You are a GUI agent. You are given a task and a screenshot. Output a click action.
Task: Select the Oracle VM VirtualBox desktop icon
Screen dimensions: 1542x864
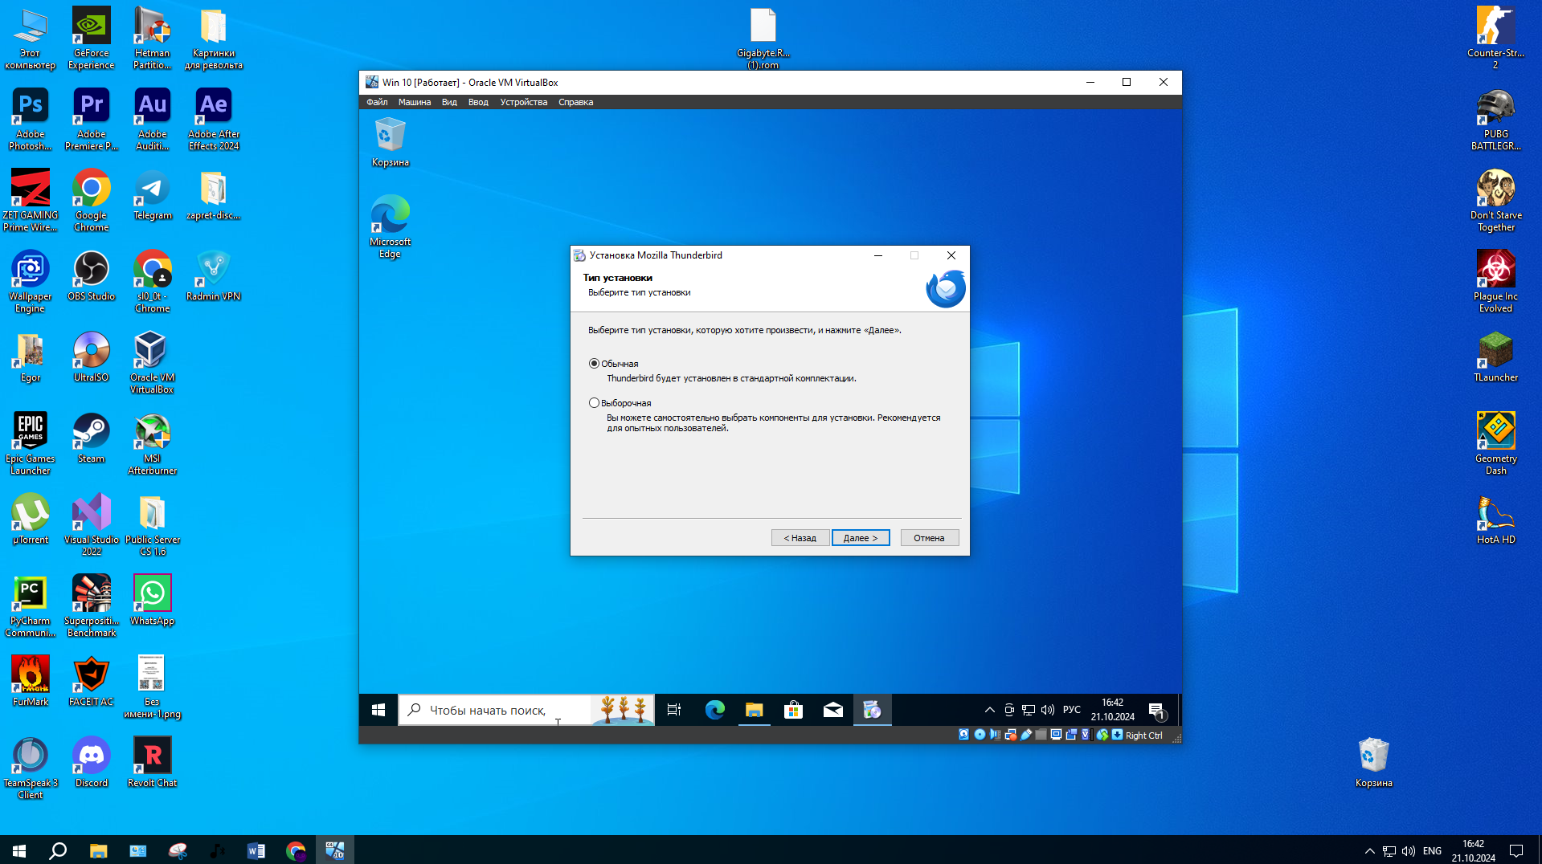click(x=153, y=363)
